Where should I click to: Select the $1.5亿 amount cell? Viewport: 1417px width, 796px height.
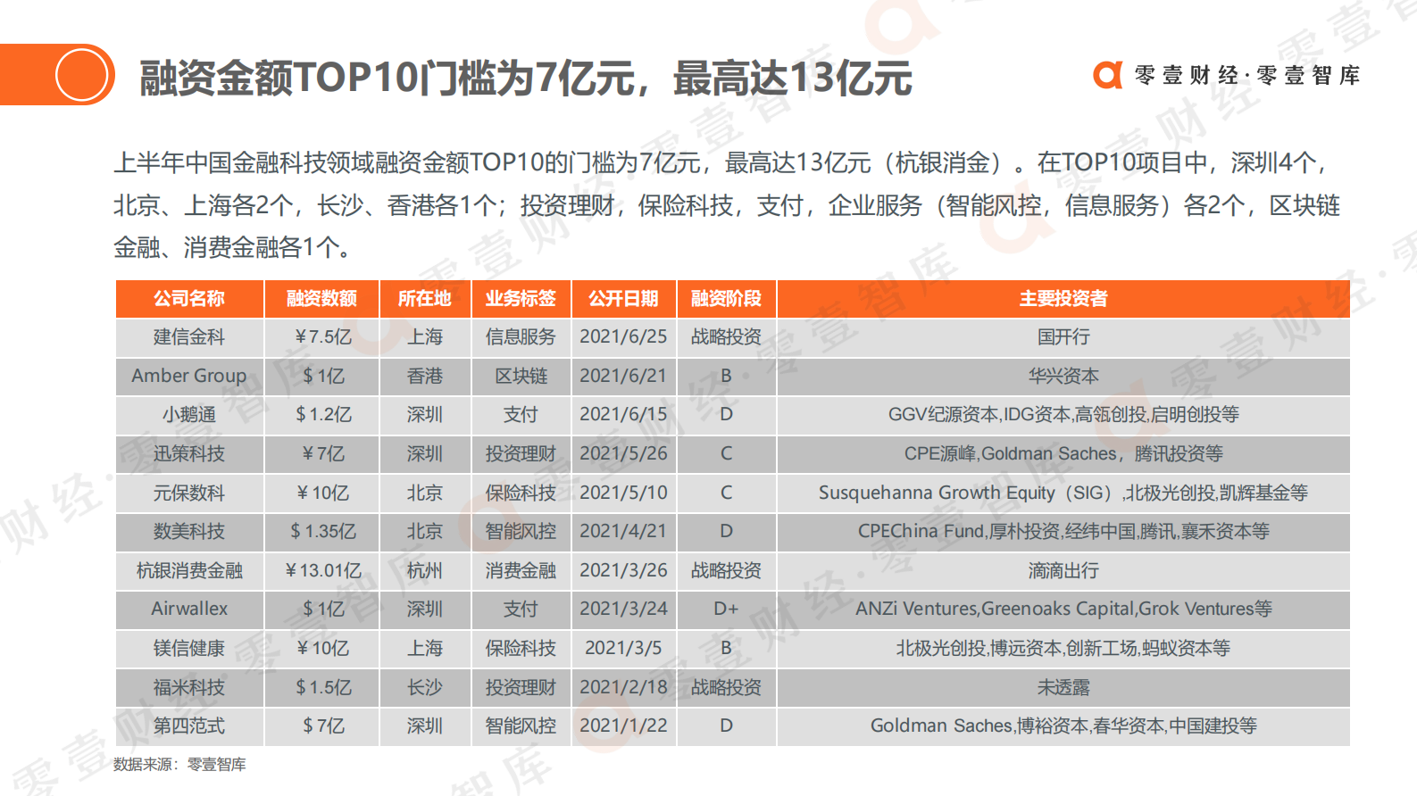321,687
